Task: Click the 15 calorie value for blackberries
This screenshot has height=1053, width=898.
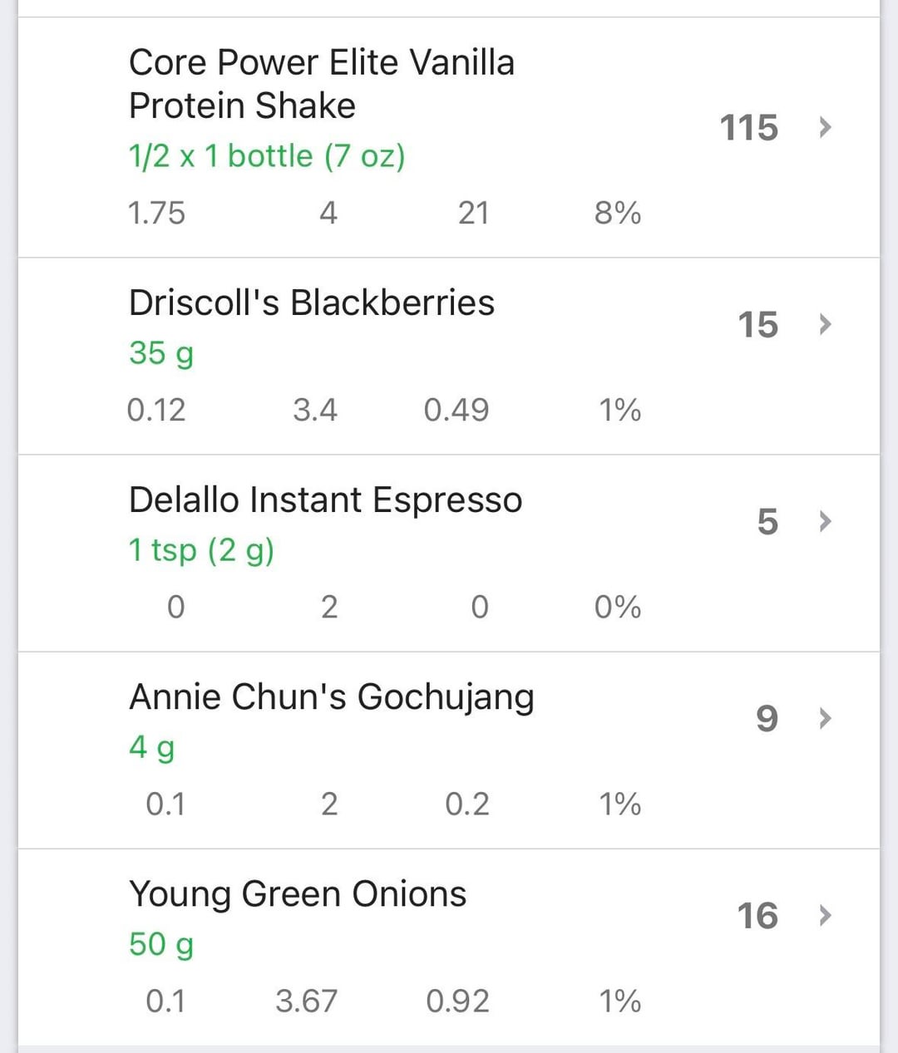Action: (x=757, y=324)
